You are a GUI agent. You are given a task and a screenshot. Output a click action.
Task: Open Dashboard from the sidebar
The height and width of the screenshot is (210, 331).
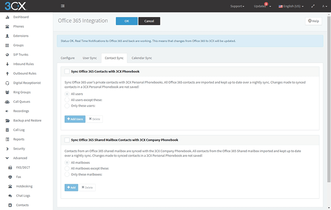pyautogui.click(x=21, y=17)
